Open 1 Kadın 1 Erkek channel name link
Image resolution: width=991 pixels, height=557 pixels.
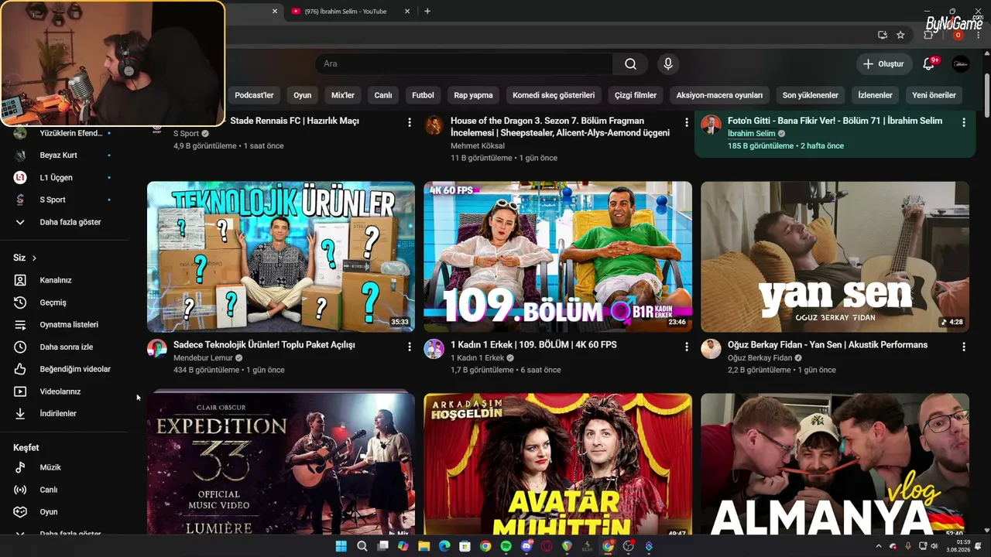477,358
